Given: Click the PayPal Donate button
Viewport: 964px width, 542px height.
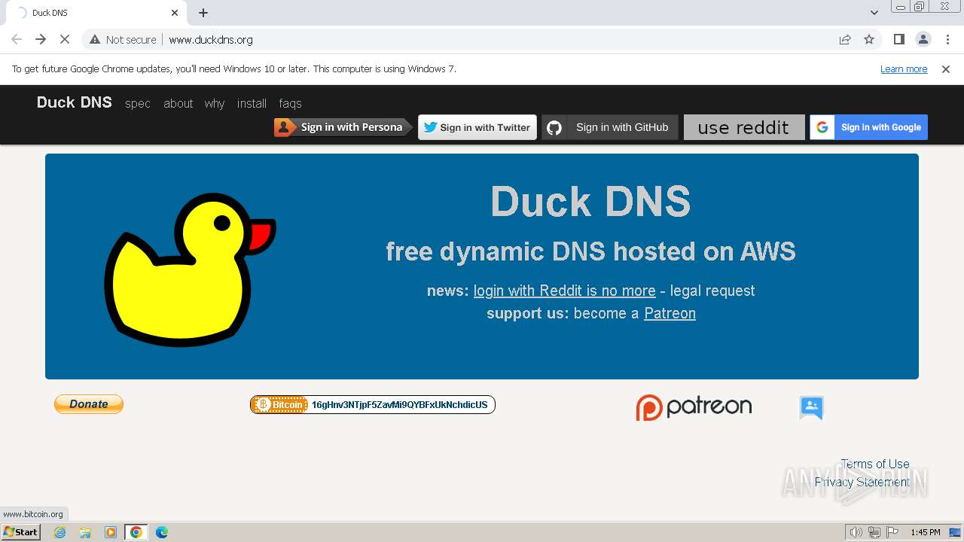Looking at the screenshot, I should [x=89, y=404].
